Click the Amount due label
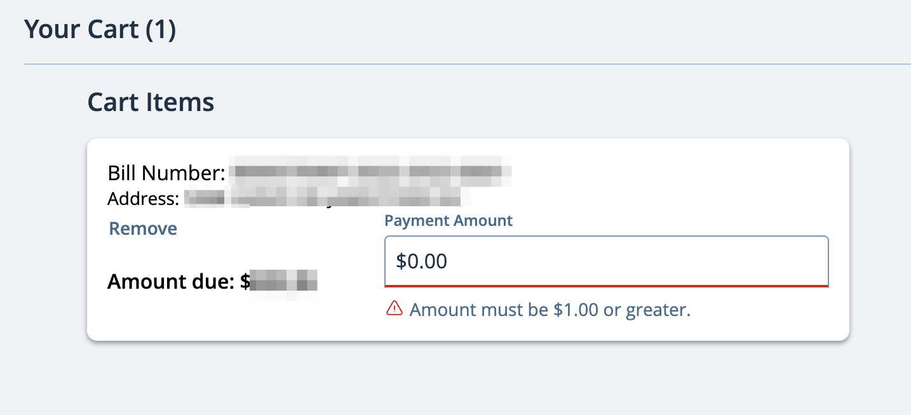This screenshot has height=415, width=911. 172,281
